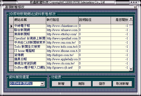141x96 pixels.
Task: Click the http://infopro.com.tw/ path cell
Action: [62, 55]
